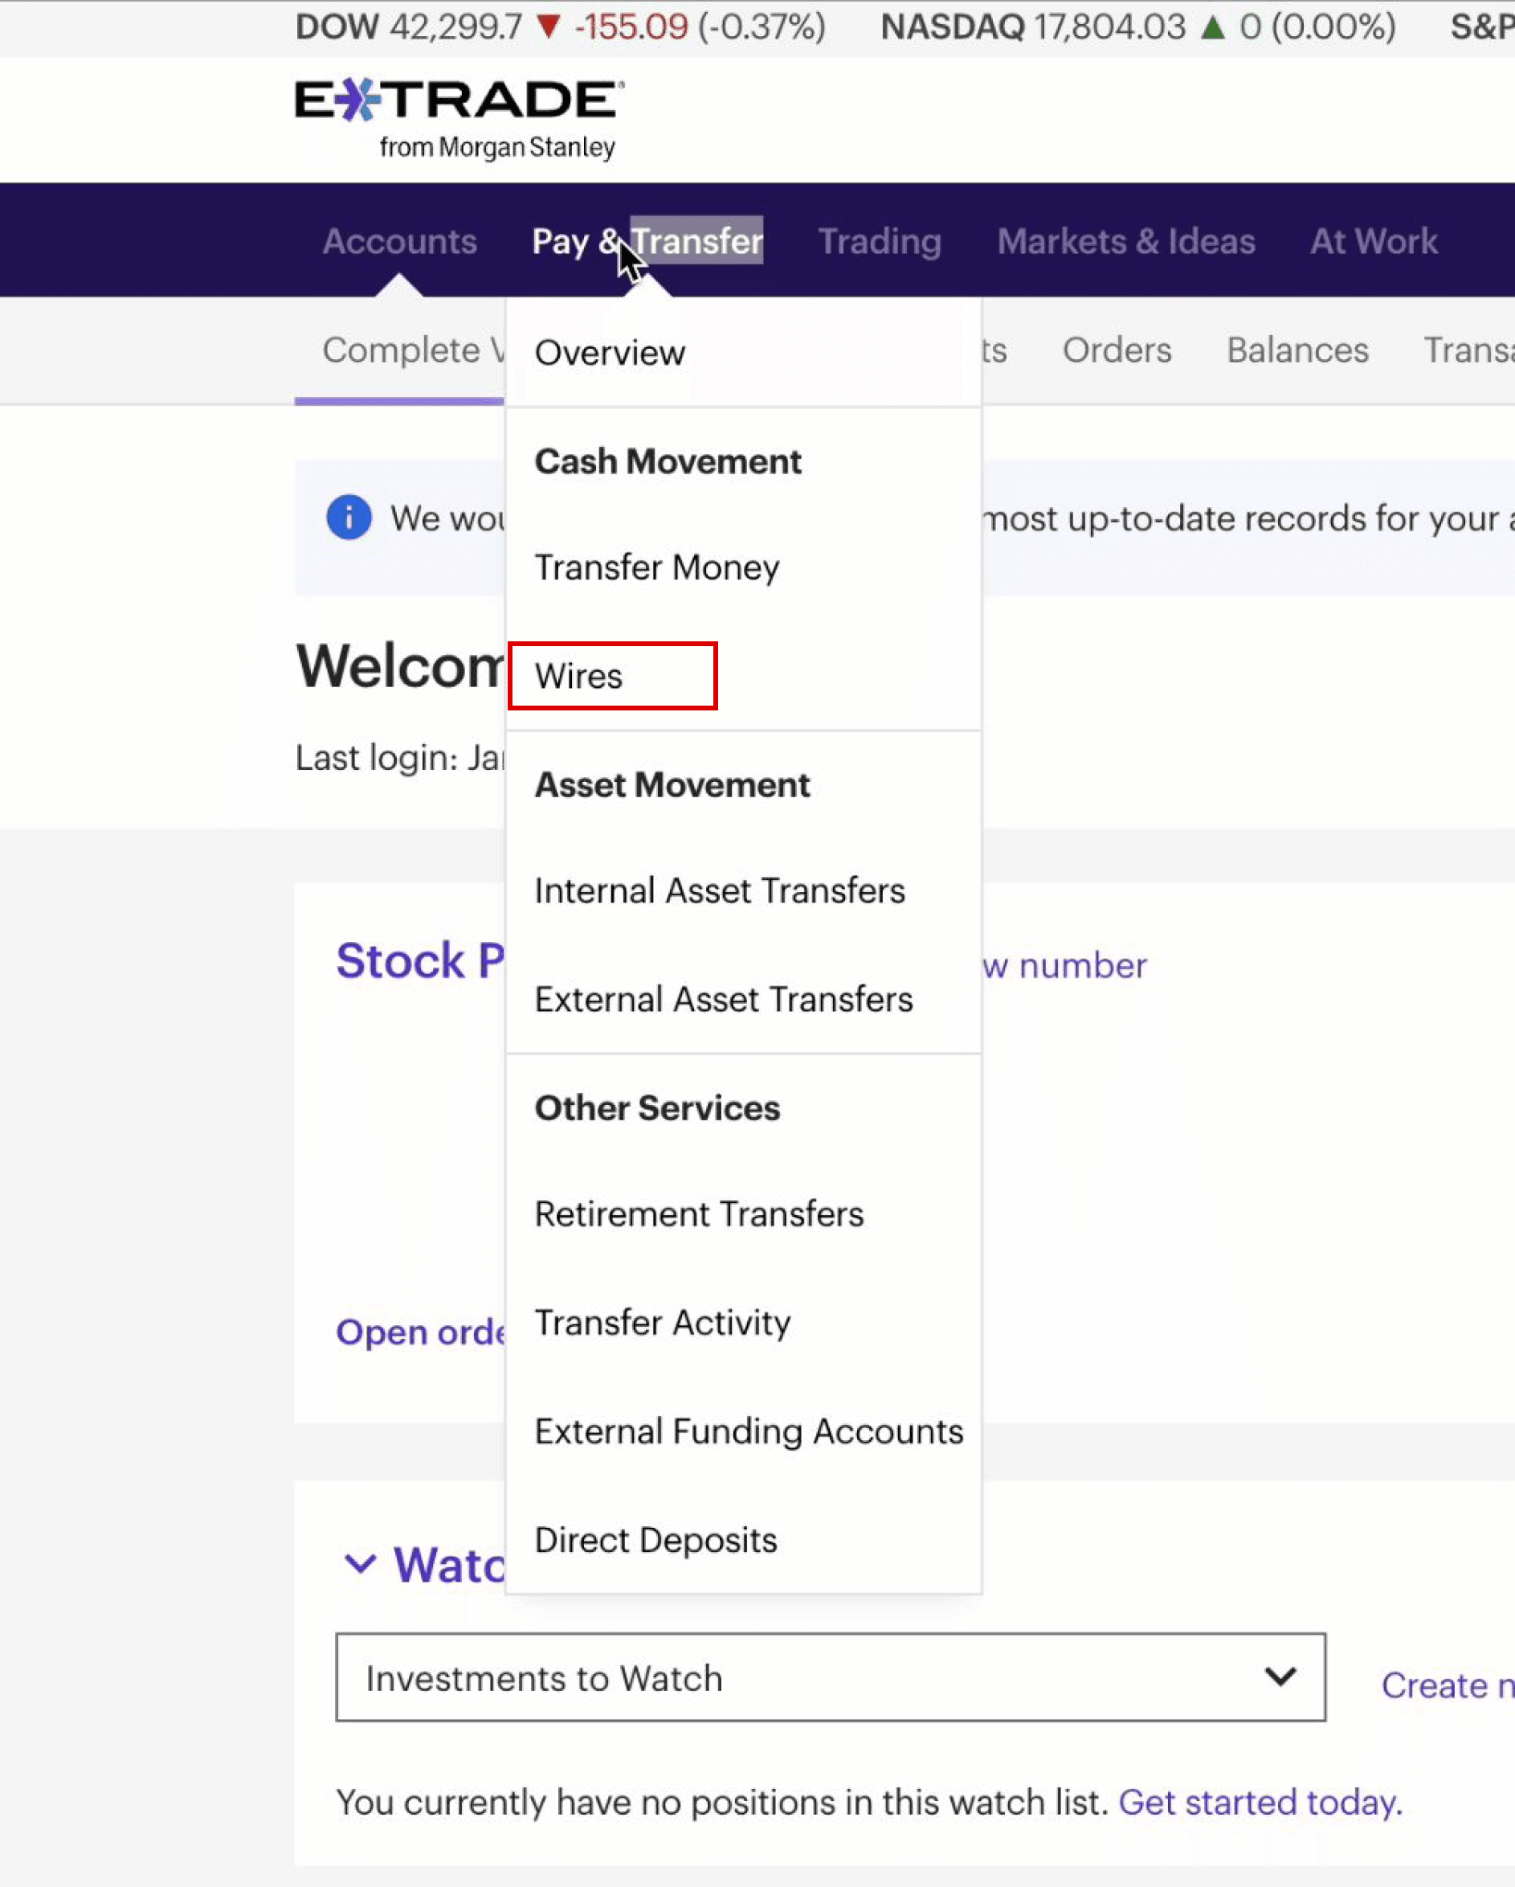This screenshot has width=1515, height=1887.
Task: Switch to the partially visible Transactions tab
Action: (x=1468, y=350)
